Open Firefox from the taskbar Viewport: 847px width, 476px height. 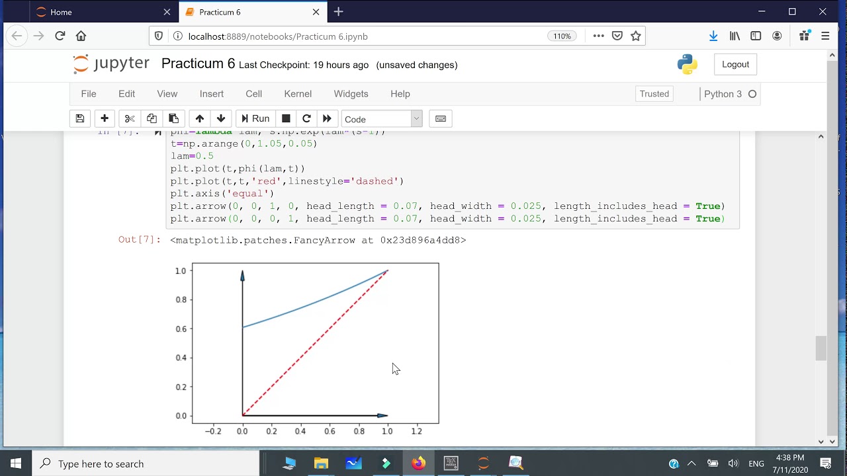(418, 463)
